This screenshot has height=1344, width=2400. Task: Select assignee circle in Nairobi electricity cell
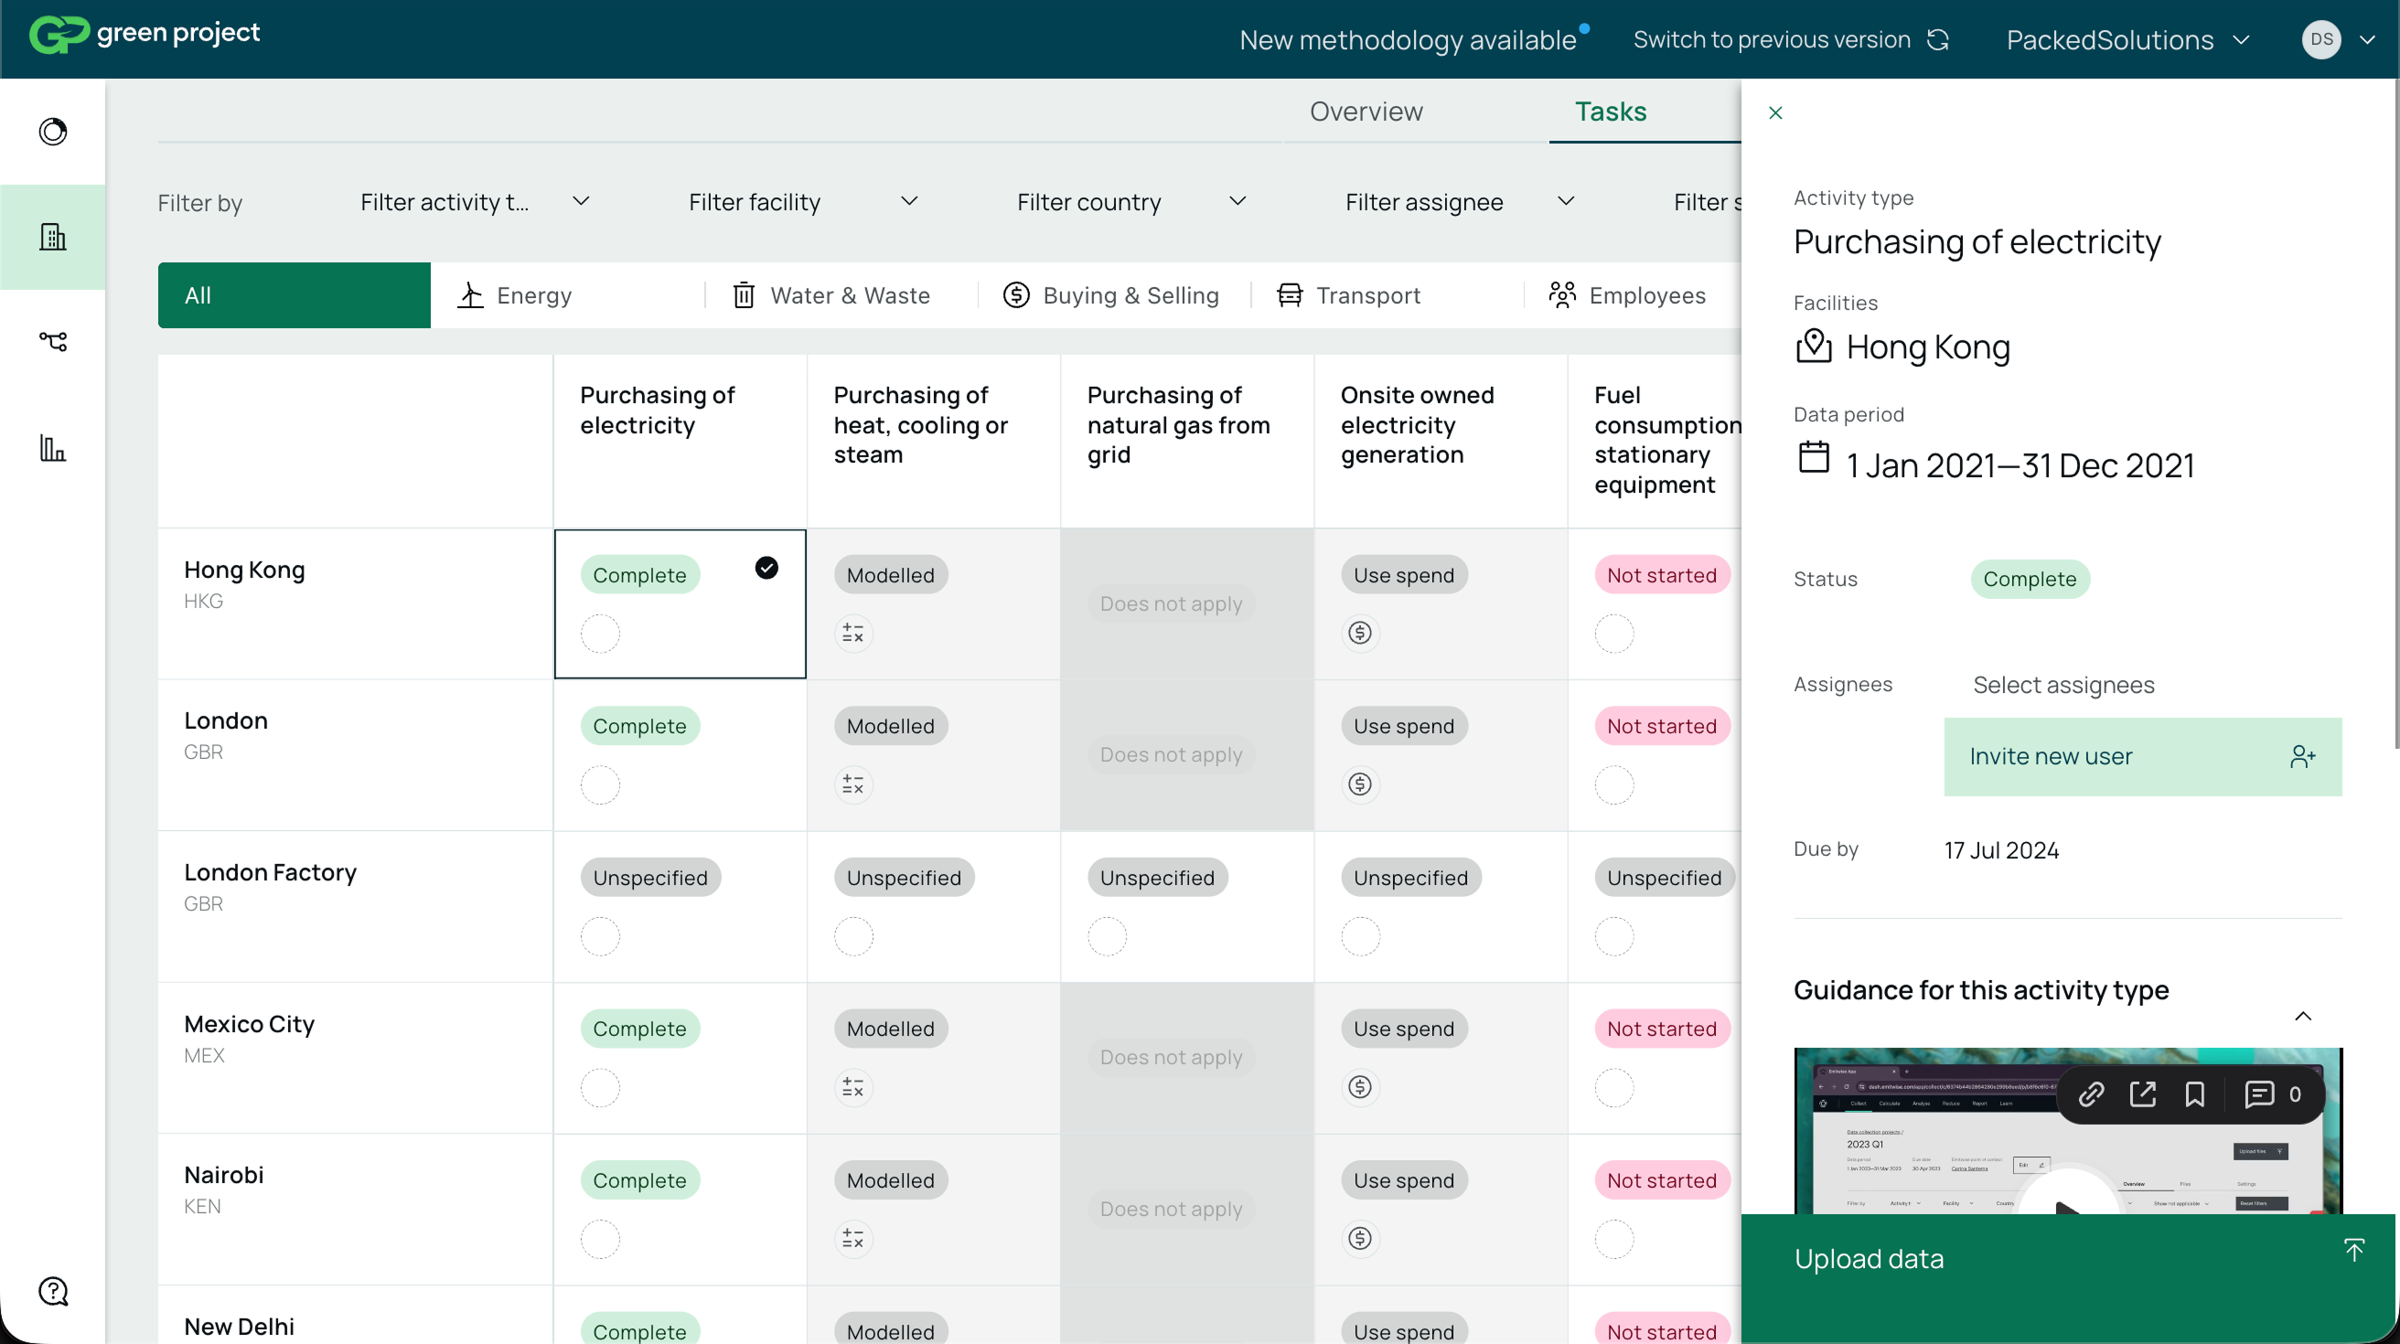coord(600,1239)
